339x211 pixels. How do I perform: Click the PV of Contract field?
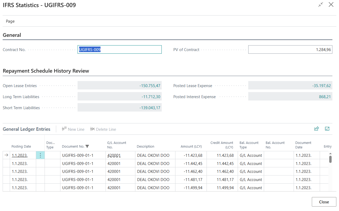tap(290, 49)
